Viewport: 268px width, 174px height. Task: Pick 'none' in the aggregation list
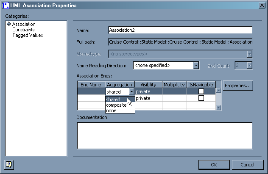click(x=112, y=110)
